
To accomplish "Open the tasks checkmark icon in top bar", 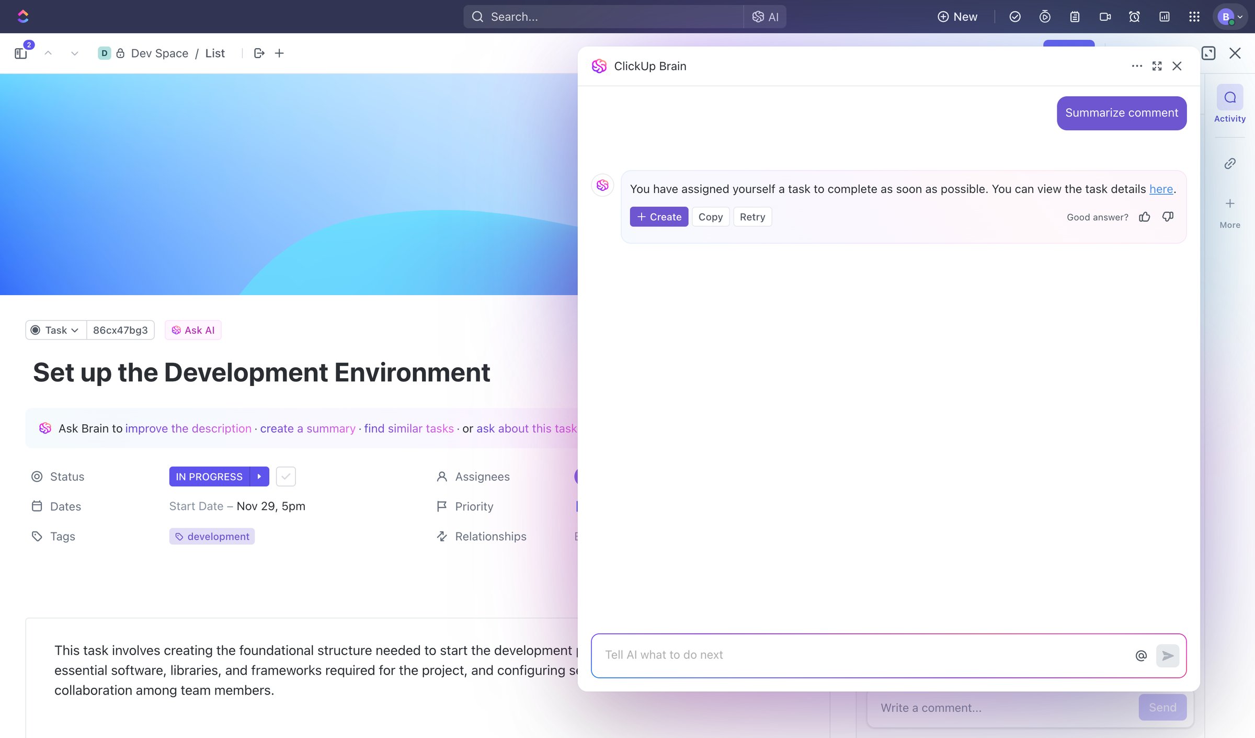I will pyautogui.click(x=1014, y=17).
